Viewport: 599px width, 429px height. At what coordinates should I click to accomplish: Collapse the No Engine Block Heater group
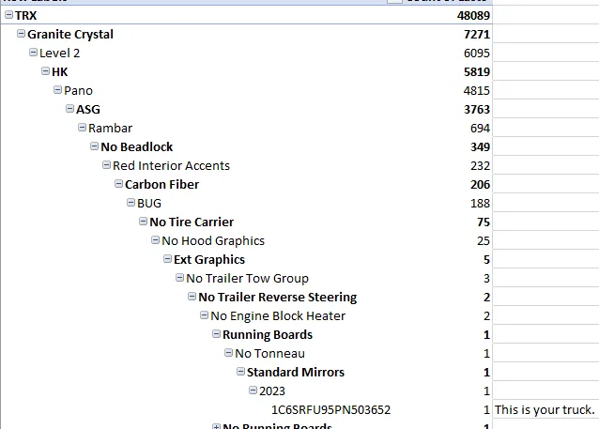205,315
